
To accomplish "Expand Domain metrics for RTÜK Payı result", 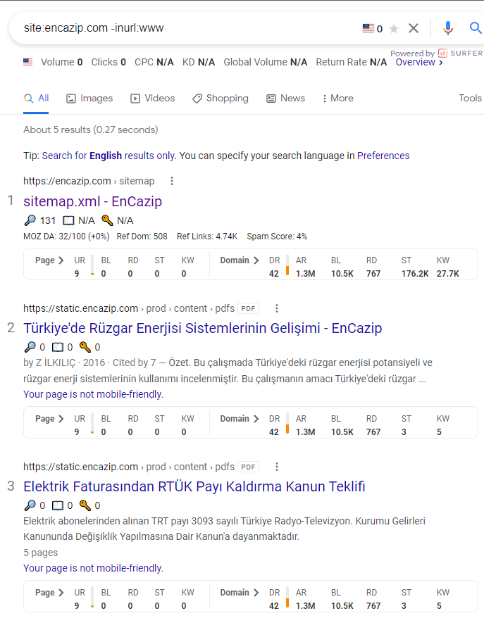I will 240,593.
